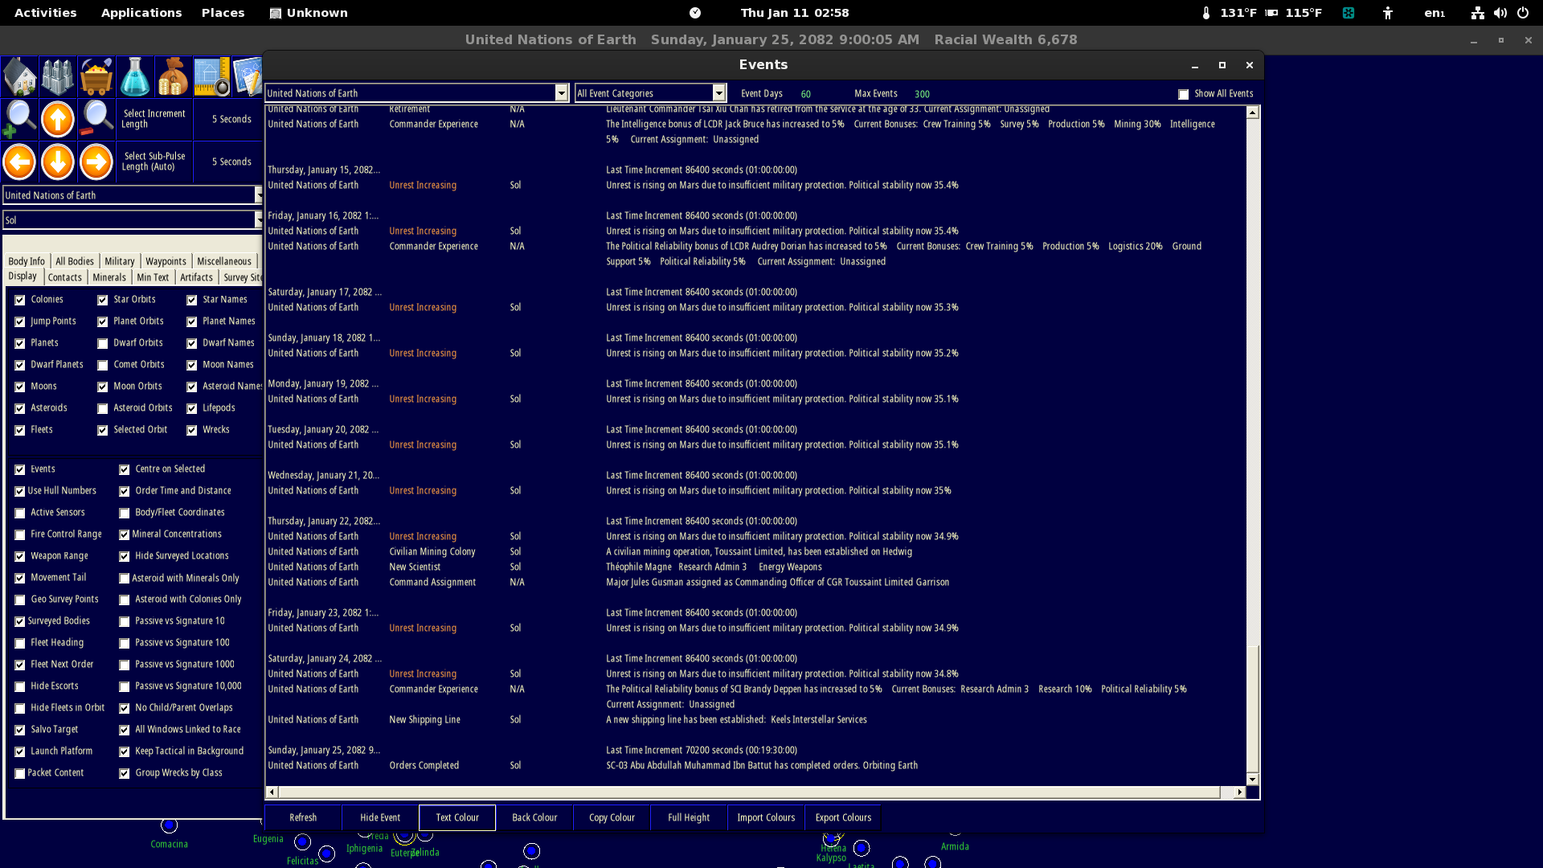1543x868 pixels.
Task: Open the Activities overview
Action: (x=46, y=13)
